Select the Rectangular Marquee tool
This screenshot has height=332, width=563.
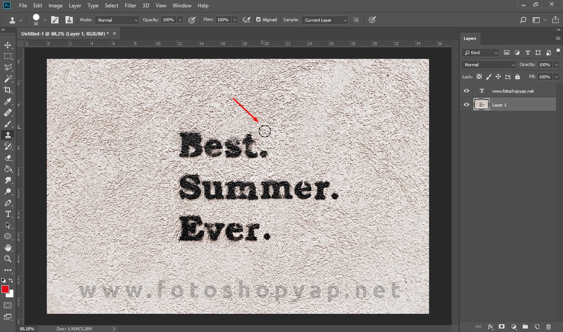pos(8,56)
